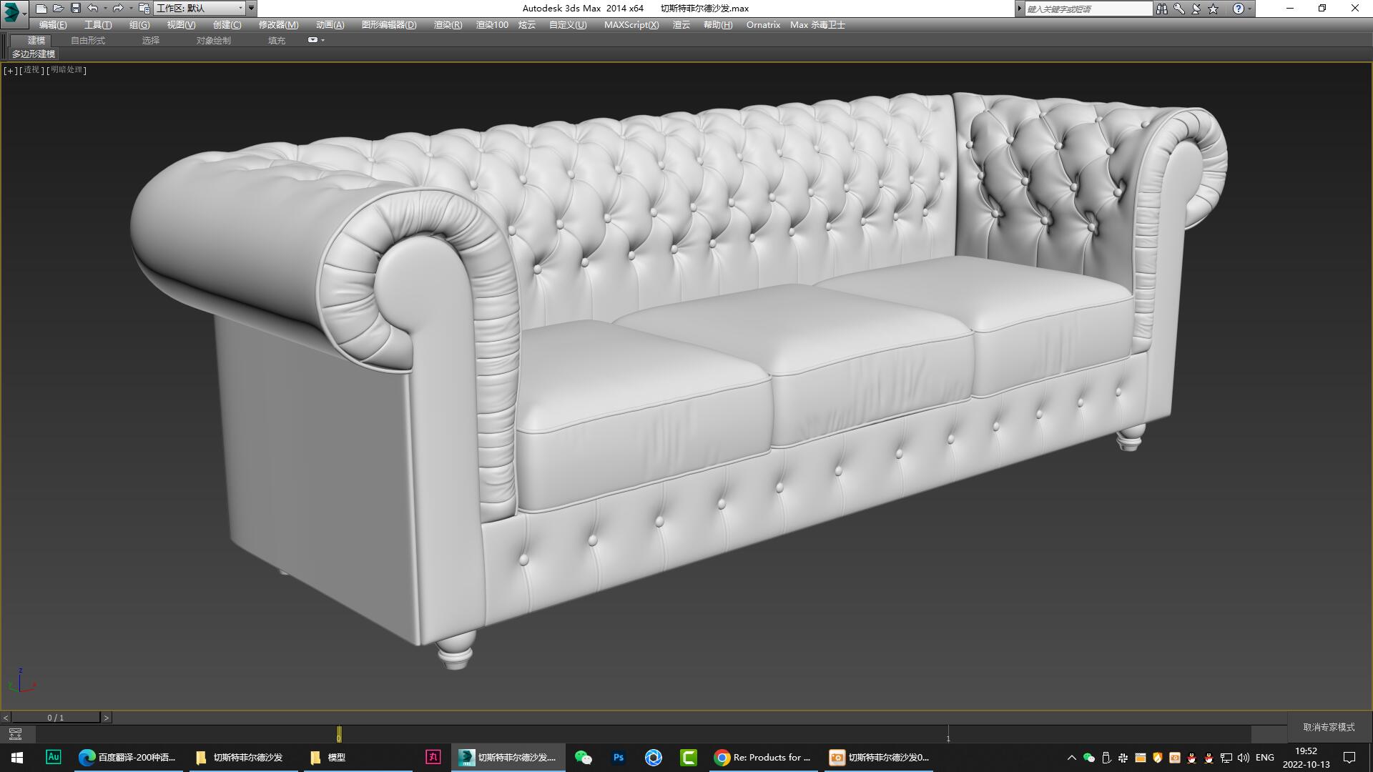This screenshot has height=772, width=1373.
Task: Undo the last action
Action: click(92, 8)
